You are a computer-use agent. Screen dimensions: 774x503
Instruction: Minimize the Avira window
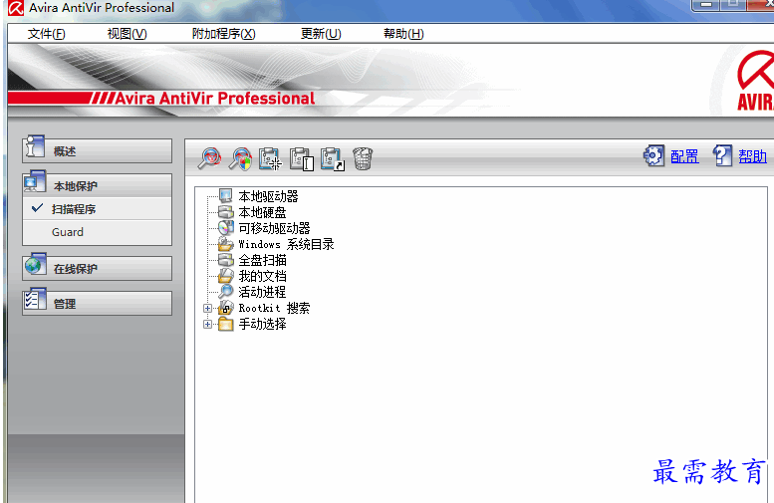706,5
